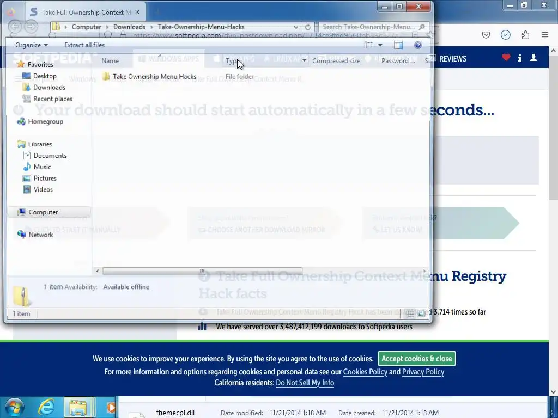Click the horizontal scrollbar left arrow
The width and height of the screenshot is (558, 418).
point(97,271)
